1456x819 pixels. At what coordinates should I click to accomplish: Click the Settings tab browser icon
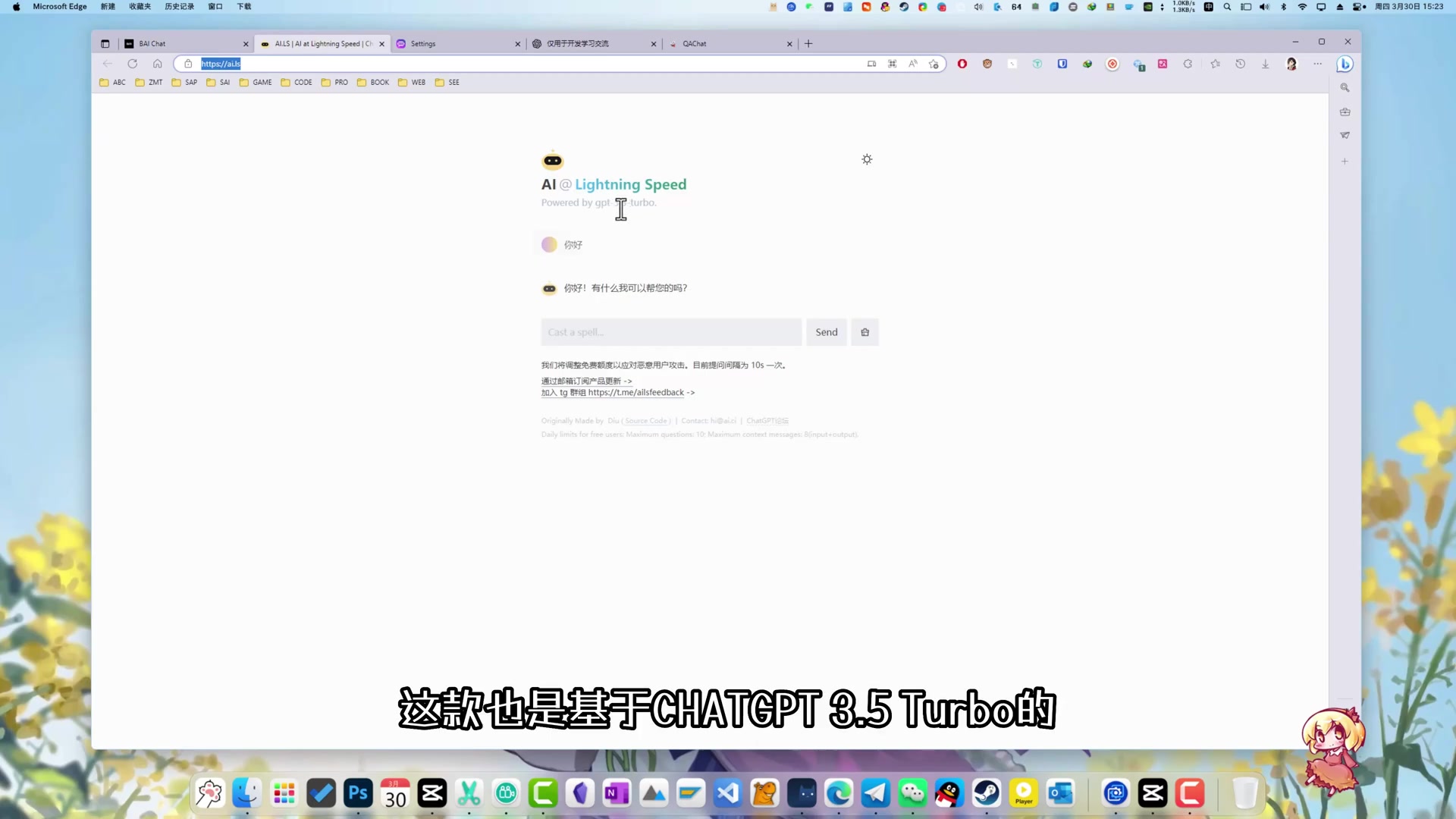pos(400,43)
